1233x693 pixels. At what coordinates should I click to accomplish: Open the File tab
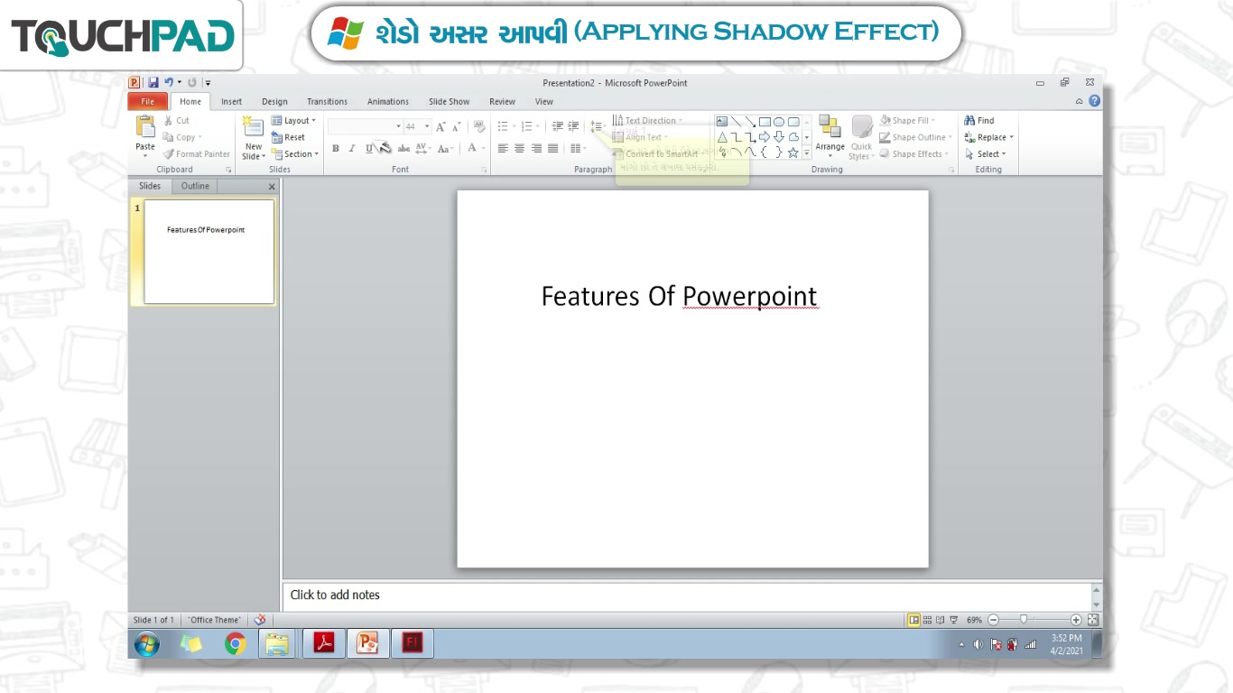(x=147, y=101)
